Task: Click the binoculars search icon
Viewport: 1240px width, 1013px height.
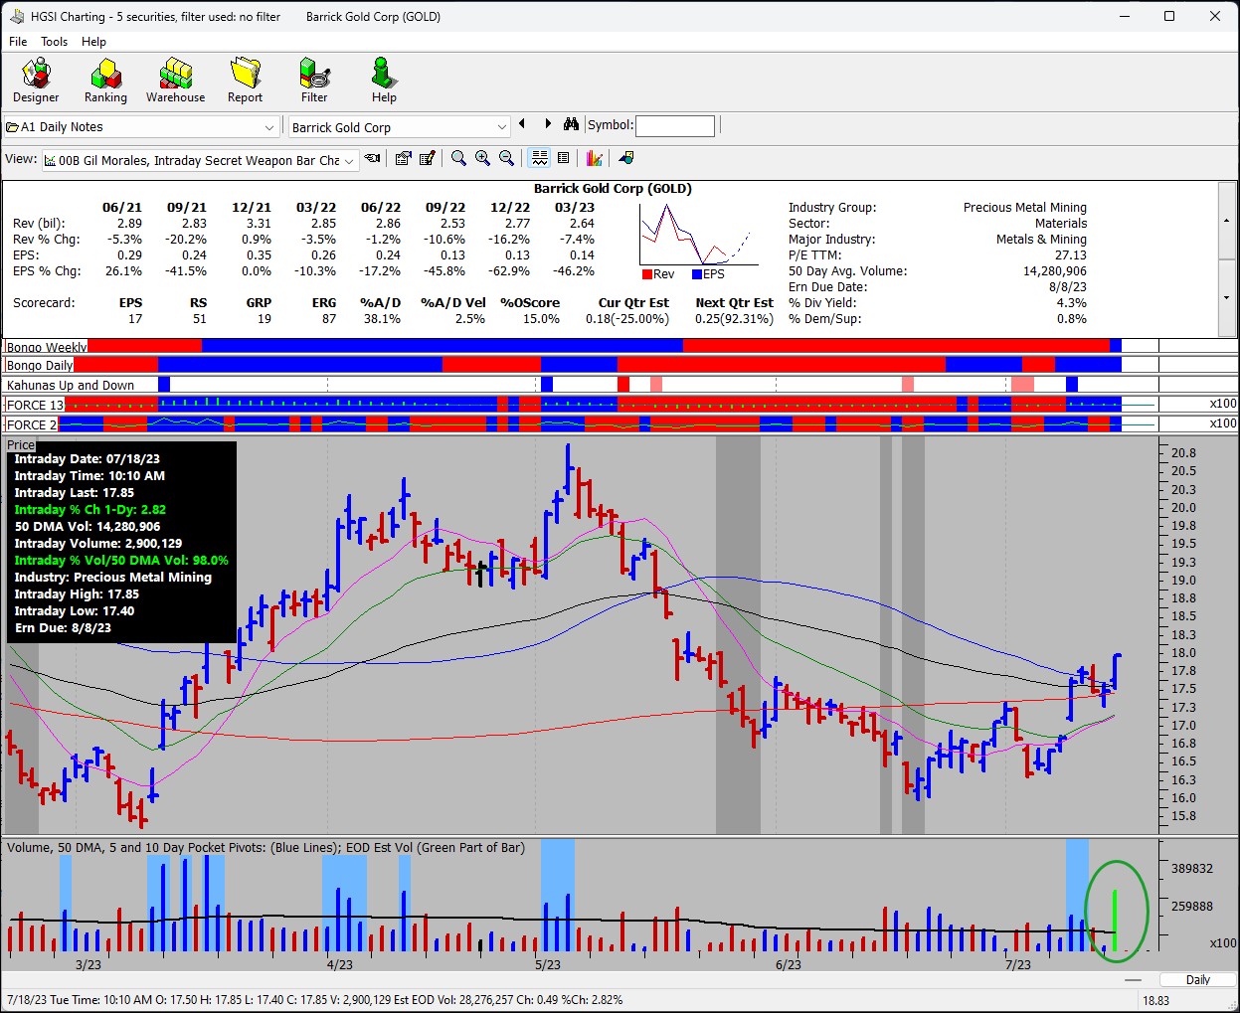Action: [x=571, y=125]
